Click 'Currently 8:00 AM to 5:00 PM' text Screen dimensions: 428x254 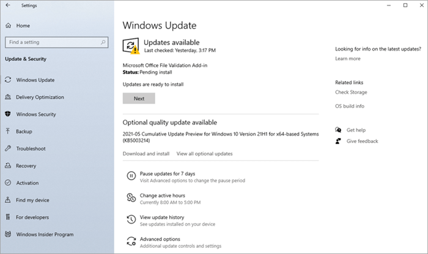coord(171,202)
